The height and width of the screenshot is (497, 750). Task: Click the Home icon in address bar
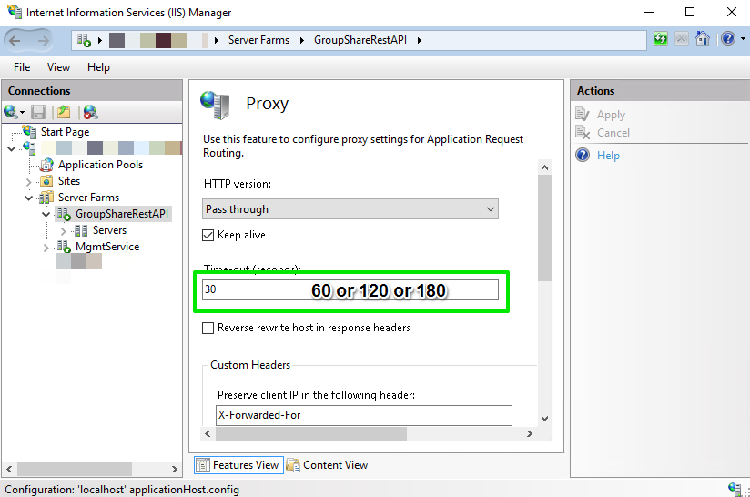point(702,39)
